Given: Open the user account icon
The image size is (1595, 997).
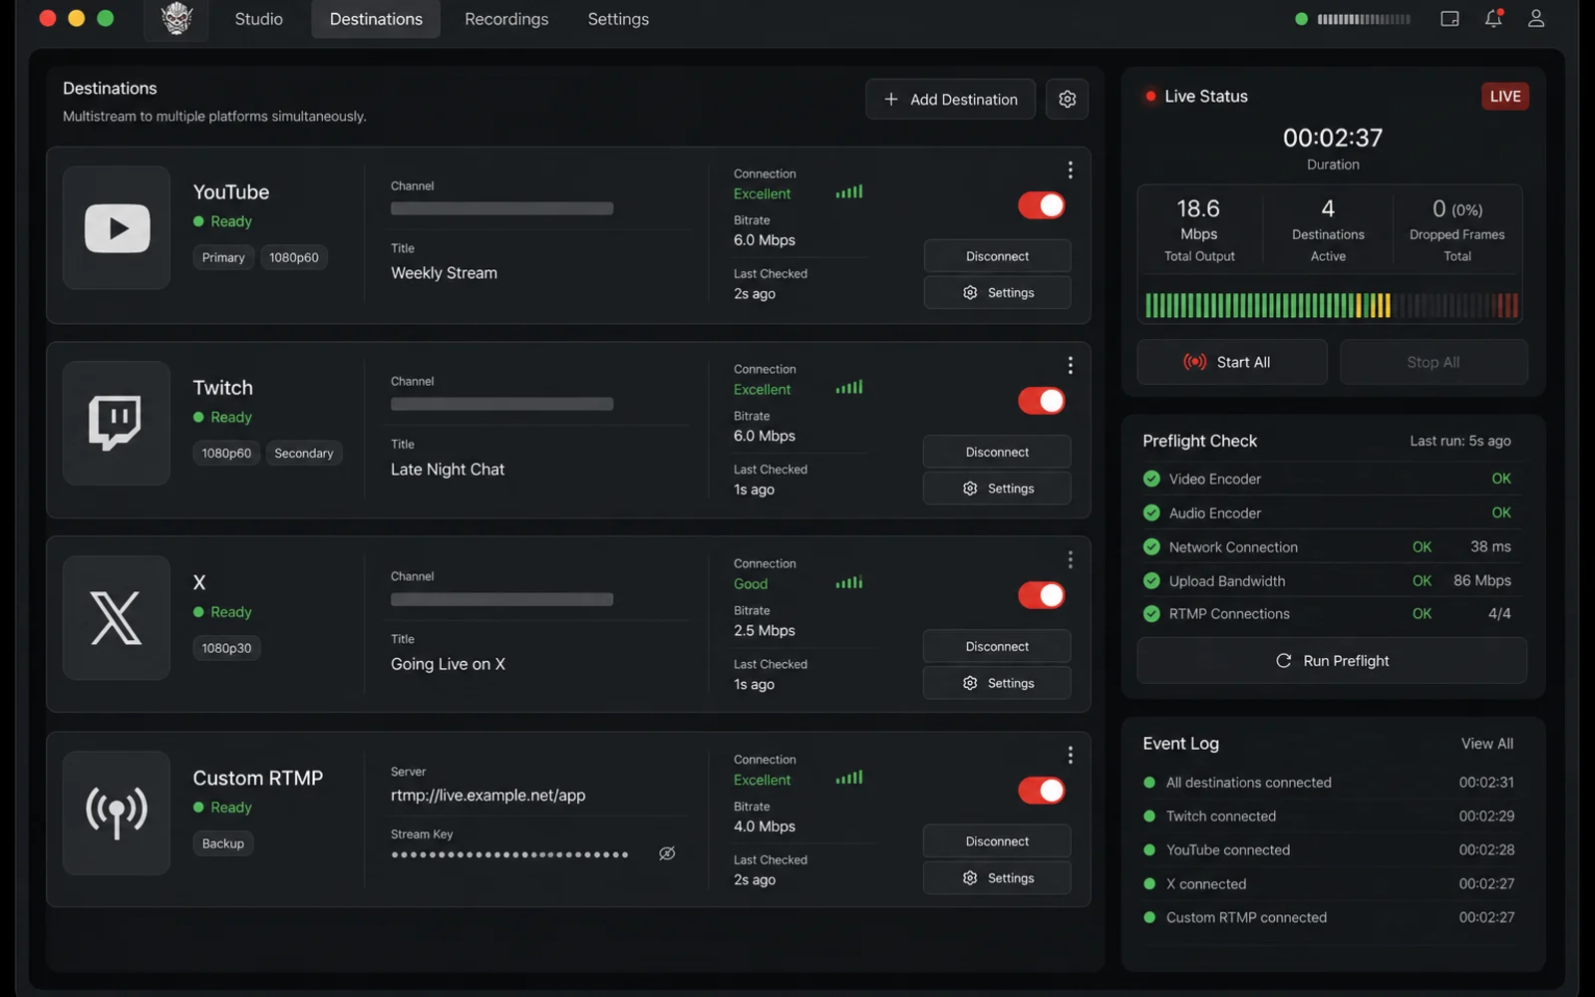Looking at the screenshot, I should (x=1536, y=19).
